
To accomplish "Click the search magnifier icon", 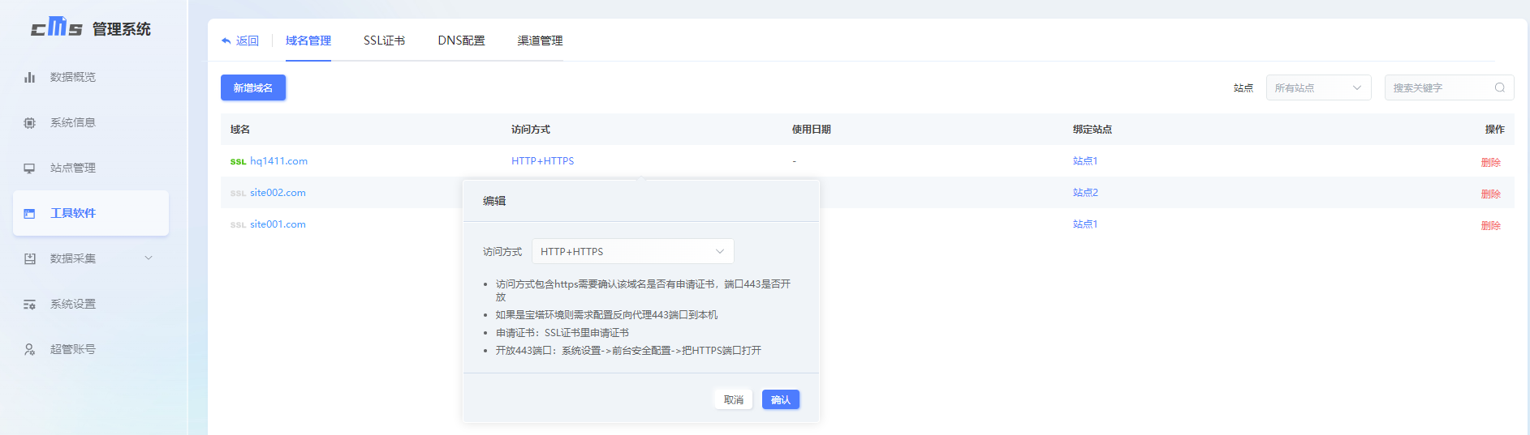I will (1499, 87).
